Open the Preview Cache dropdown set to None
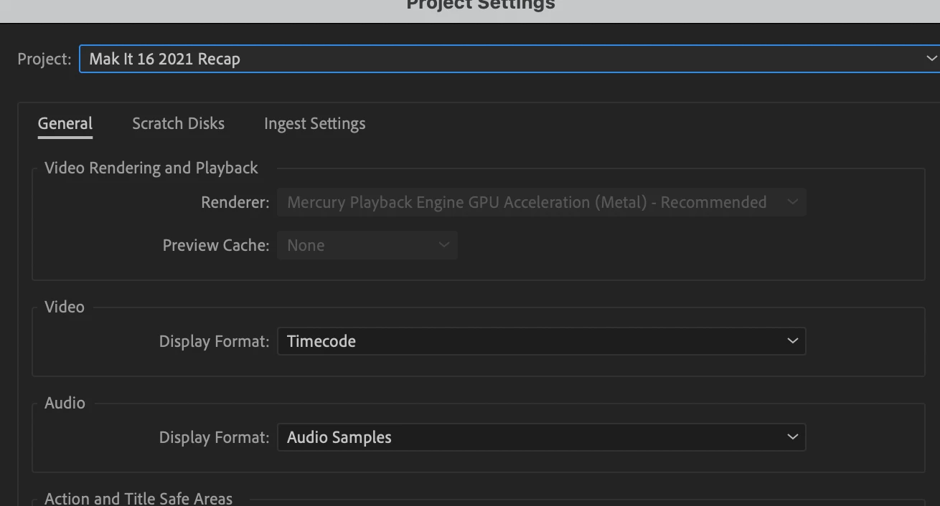 (x=359, y=245)
